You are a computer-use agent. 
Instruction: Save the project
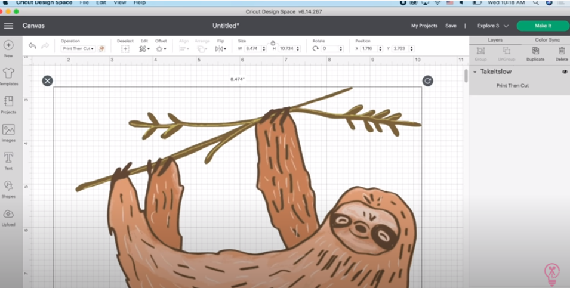(x=451, y=26)
